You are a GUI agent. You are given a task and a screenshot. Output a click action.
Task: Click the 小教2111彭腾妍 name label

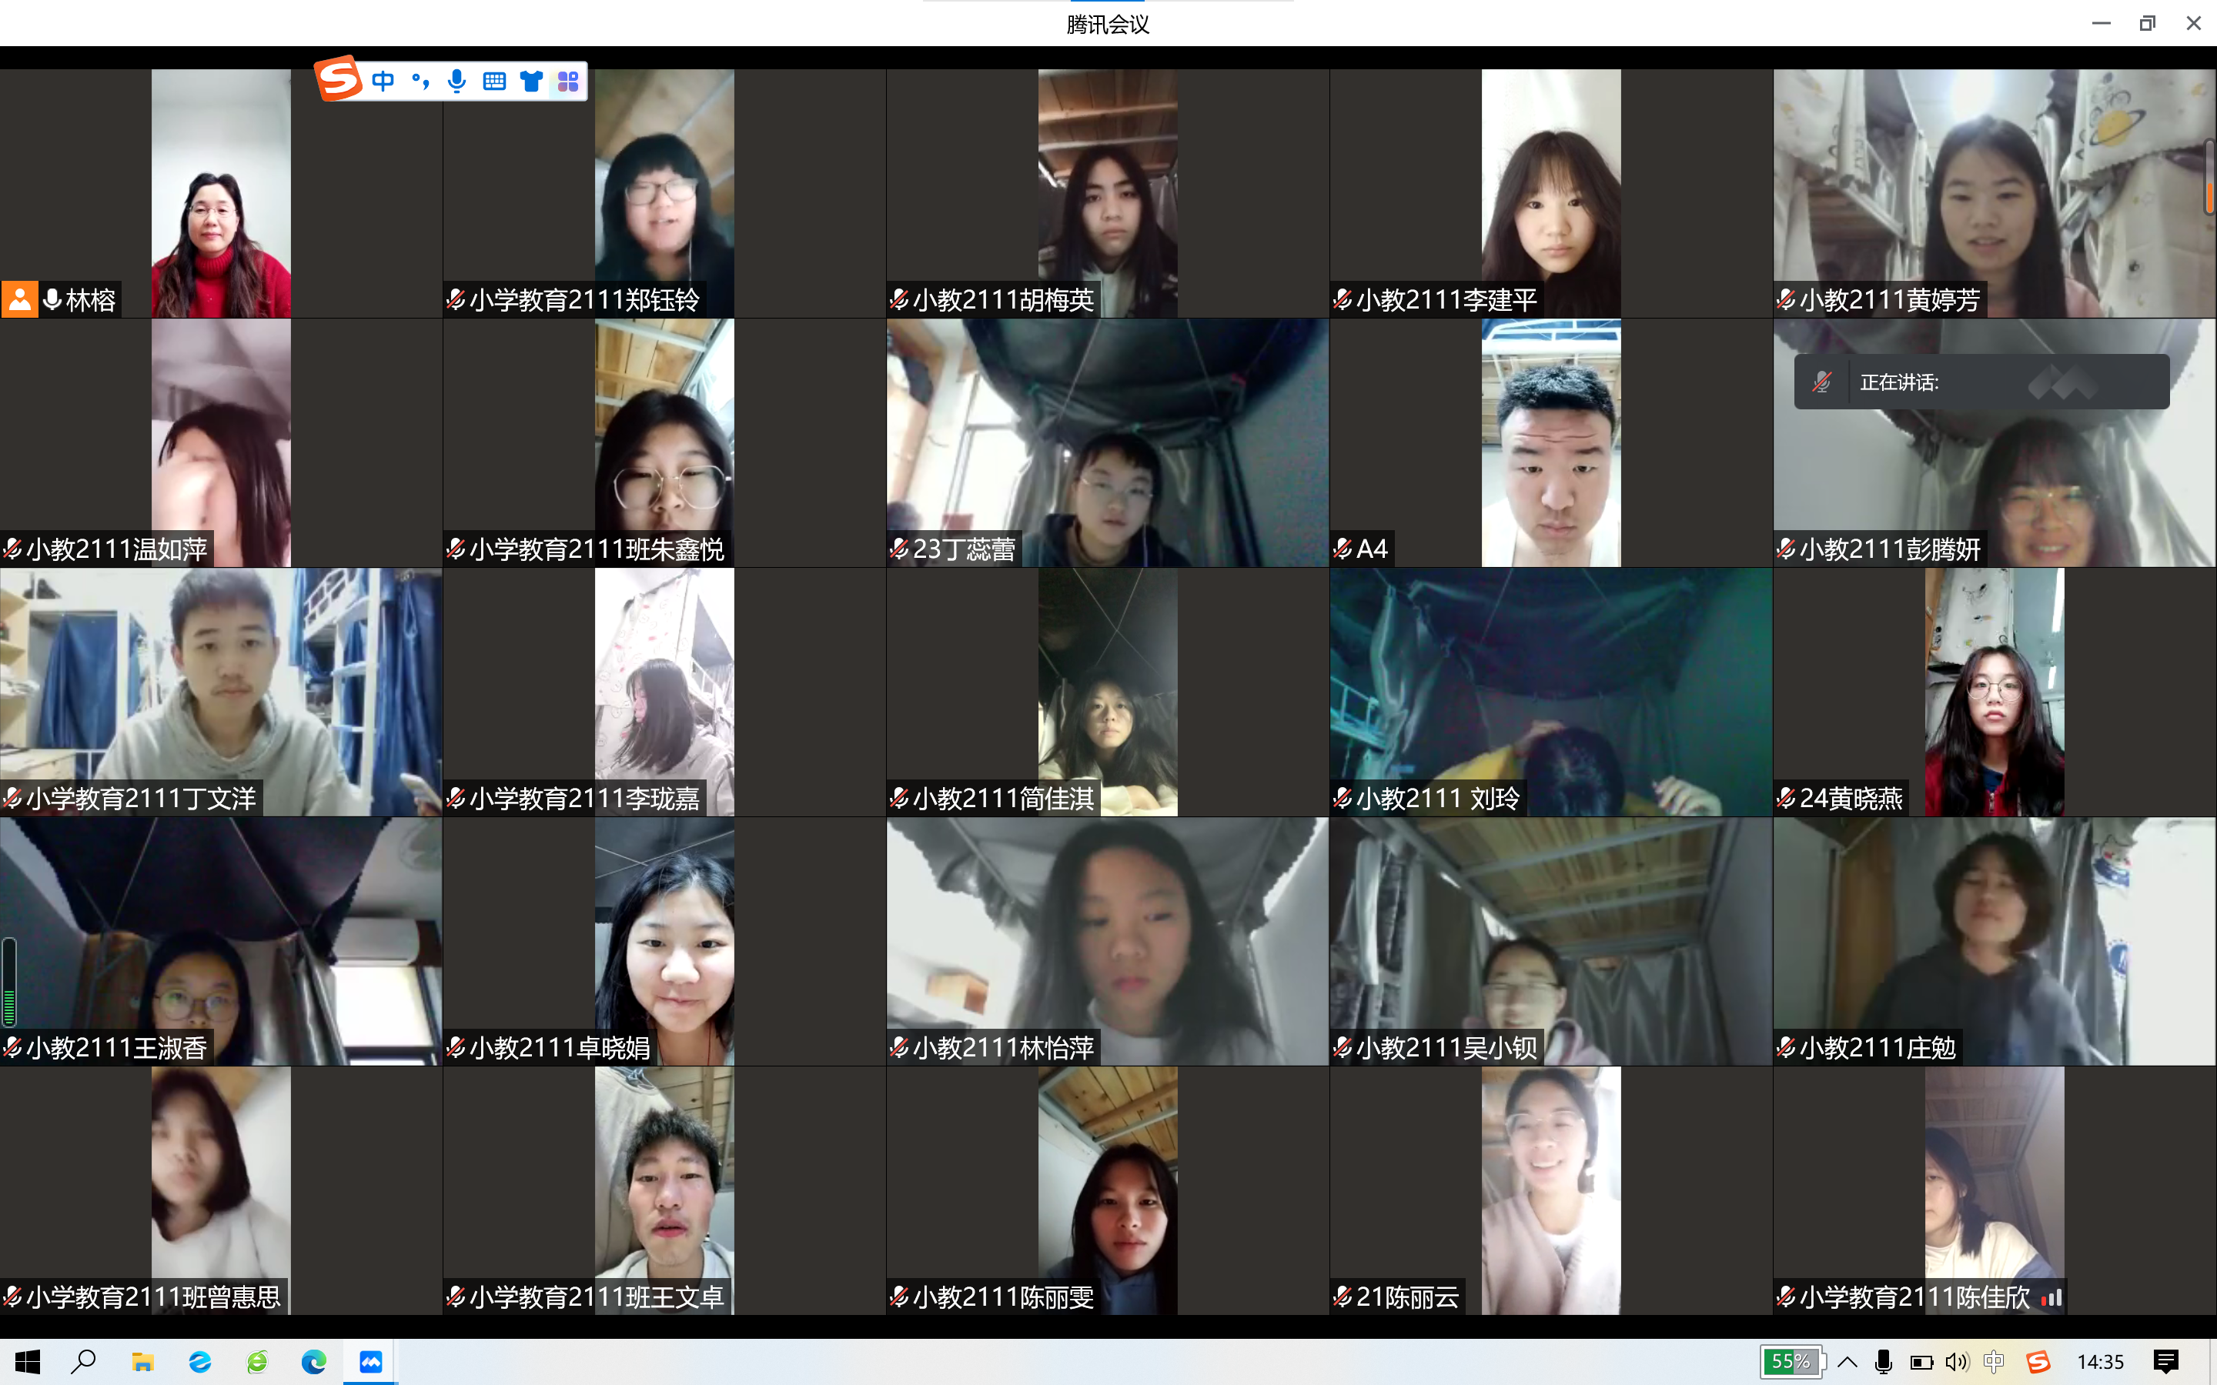pyautogui.click(x=1889, y=549)
